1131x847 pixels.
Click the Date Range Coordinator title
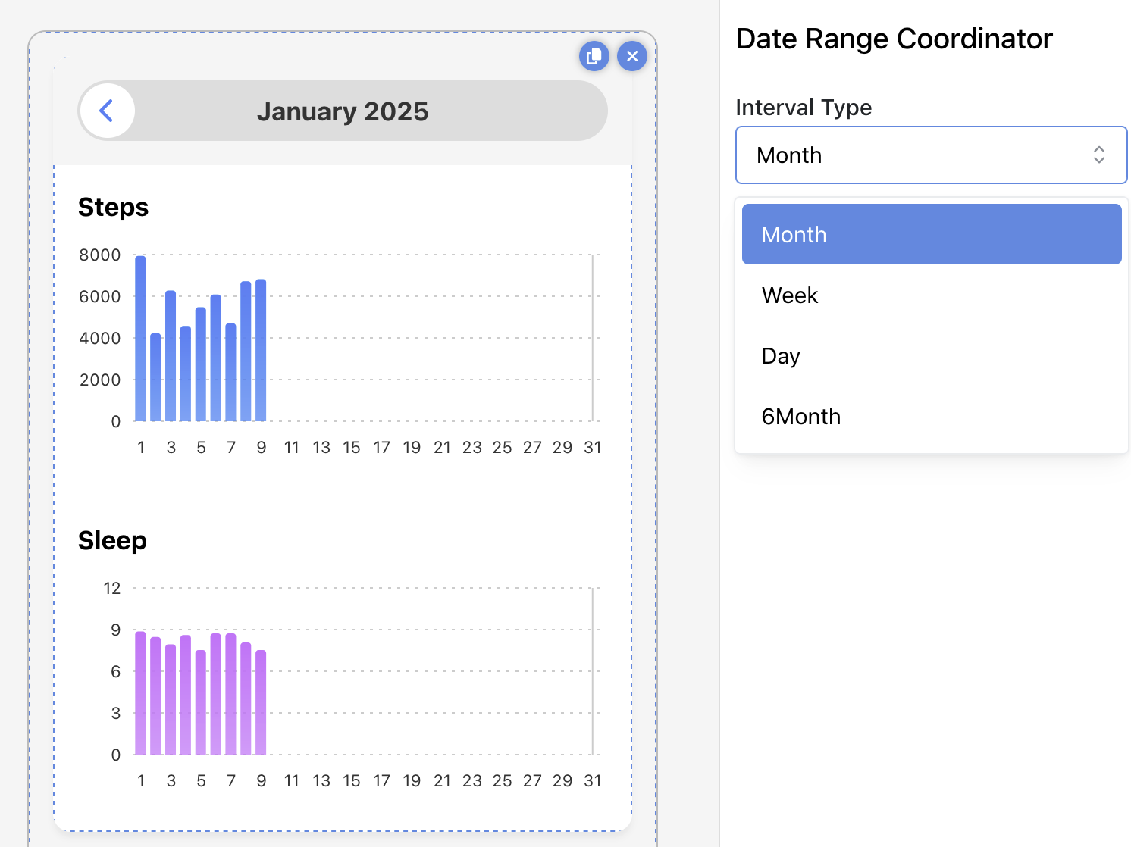click(894, 39)
